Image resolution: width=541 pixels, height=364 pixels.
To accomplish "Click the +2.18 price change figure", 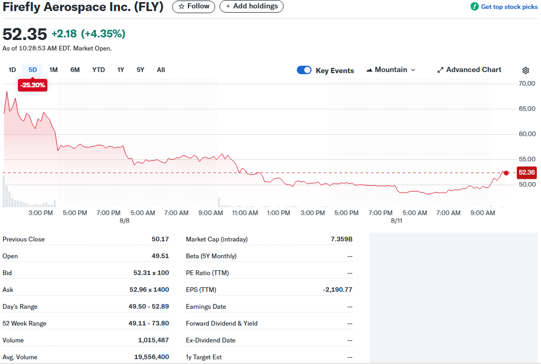I will (64, 34).
